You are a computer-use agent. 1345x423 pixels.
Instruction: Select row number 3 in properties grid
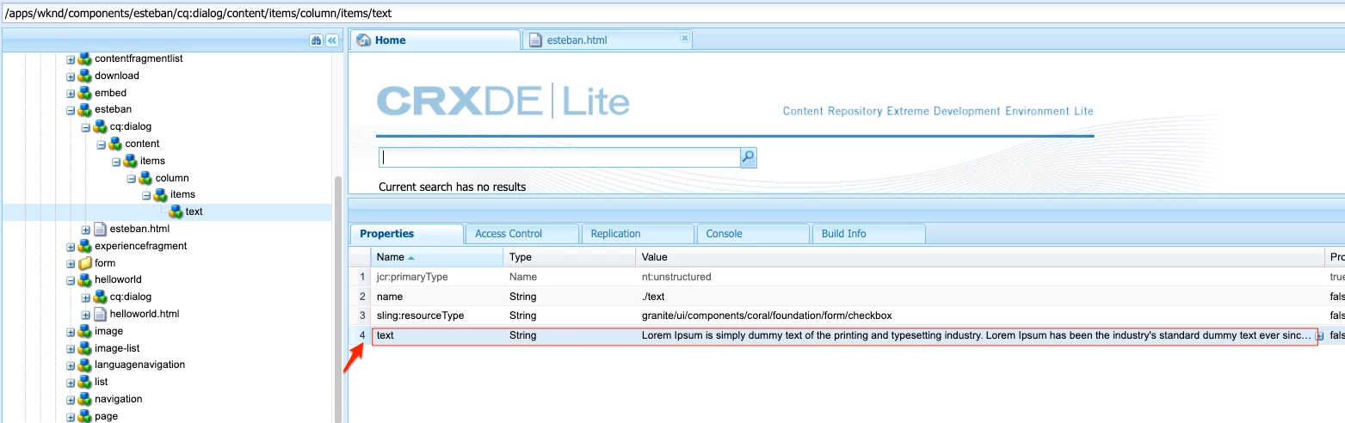click(x=362, y=316)
